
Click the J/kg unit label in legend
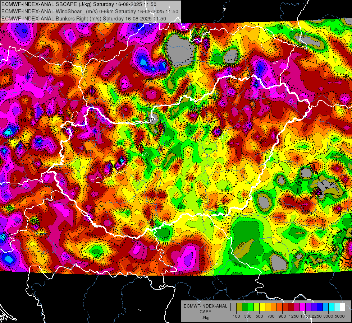tap(205, 318)
